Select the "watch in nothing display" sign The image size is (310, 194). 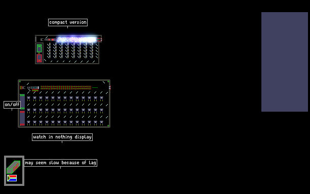[x=62, y=137]
